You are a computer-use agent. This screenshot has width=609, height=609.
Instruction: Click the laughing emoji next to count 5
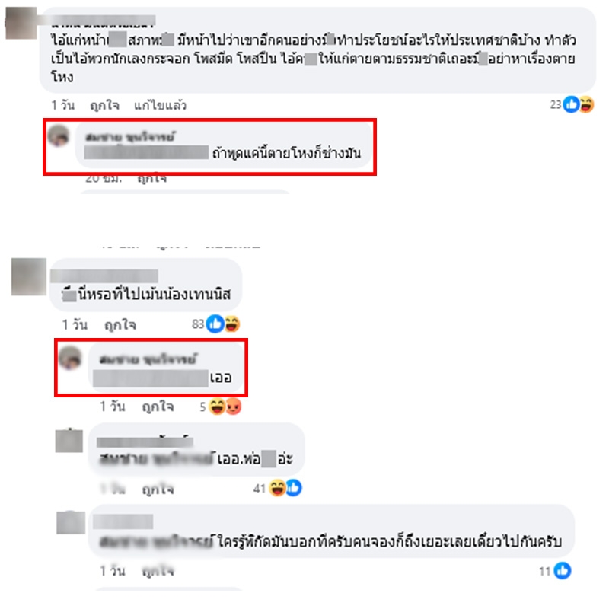point(217,407)
